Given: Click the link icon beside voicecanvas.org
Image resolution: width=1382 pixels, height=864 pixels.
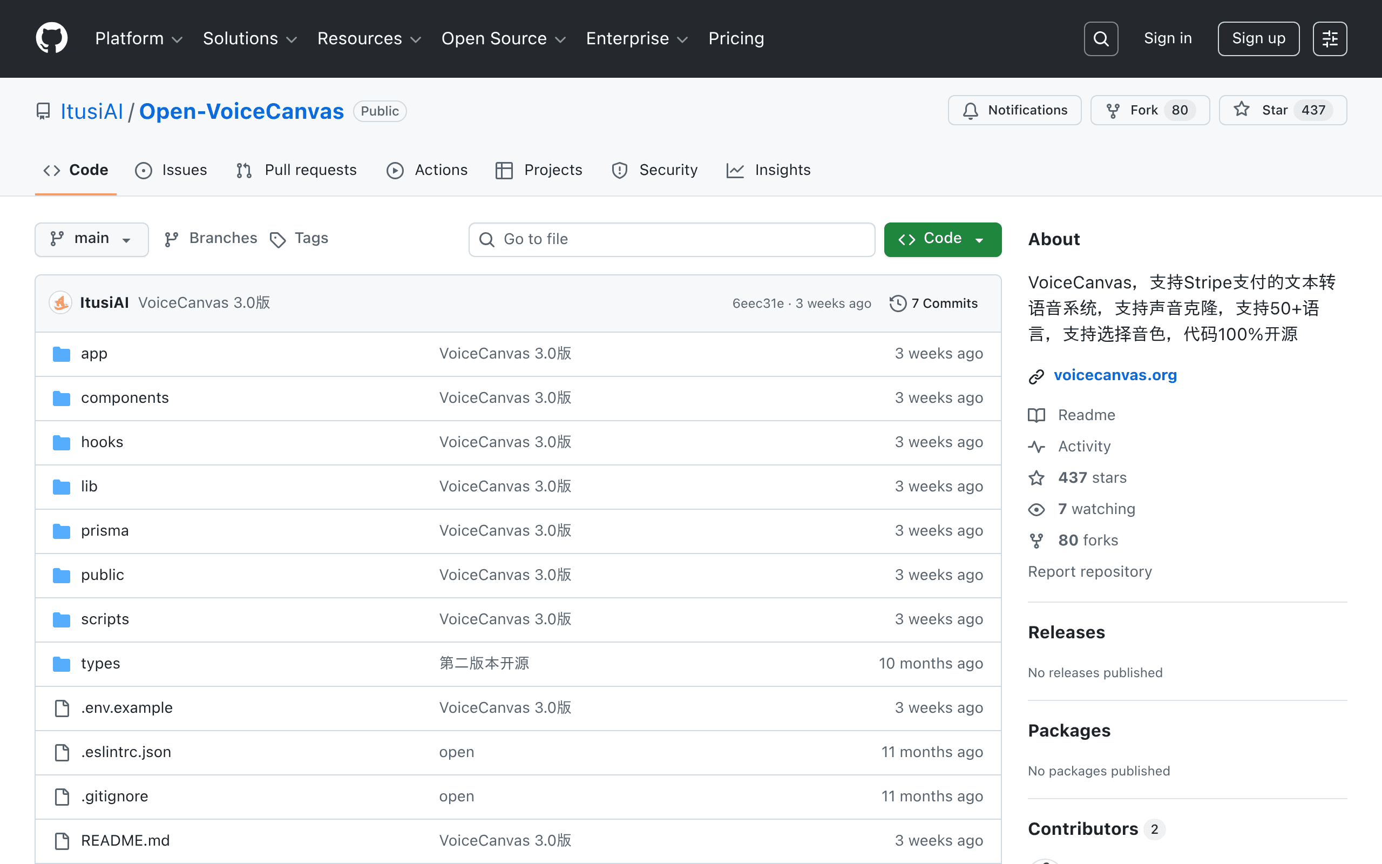Looking at the screenshot, I should 1036,376.
